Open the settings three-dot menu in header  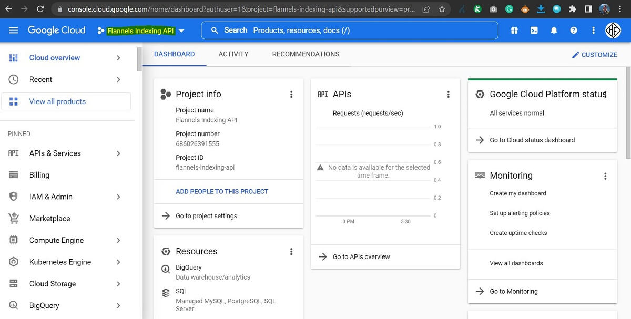point(594,30)
